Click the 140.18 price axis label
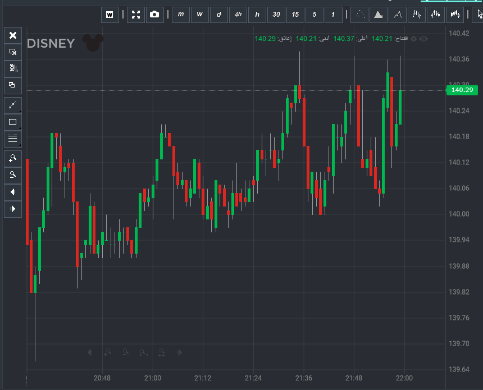483x390 pixels. (x=459, y=136)
